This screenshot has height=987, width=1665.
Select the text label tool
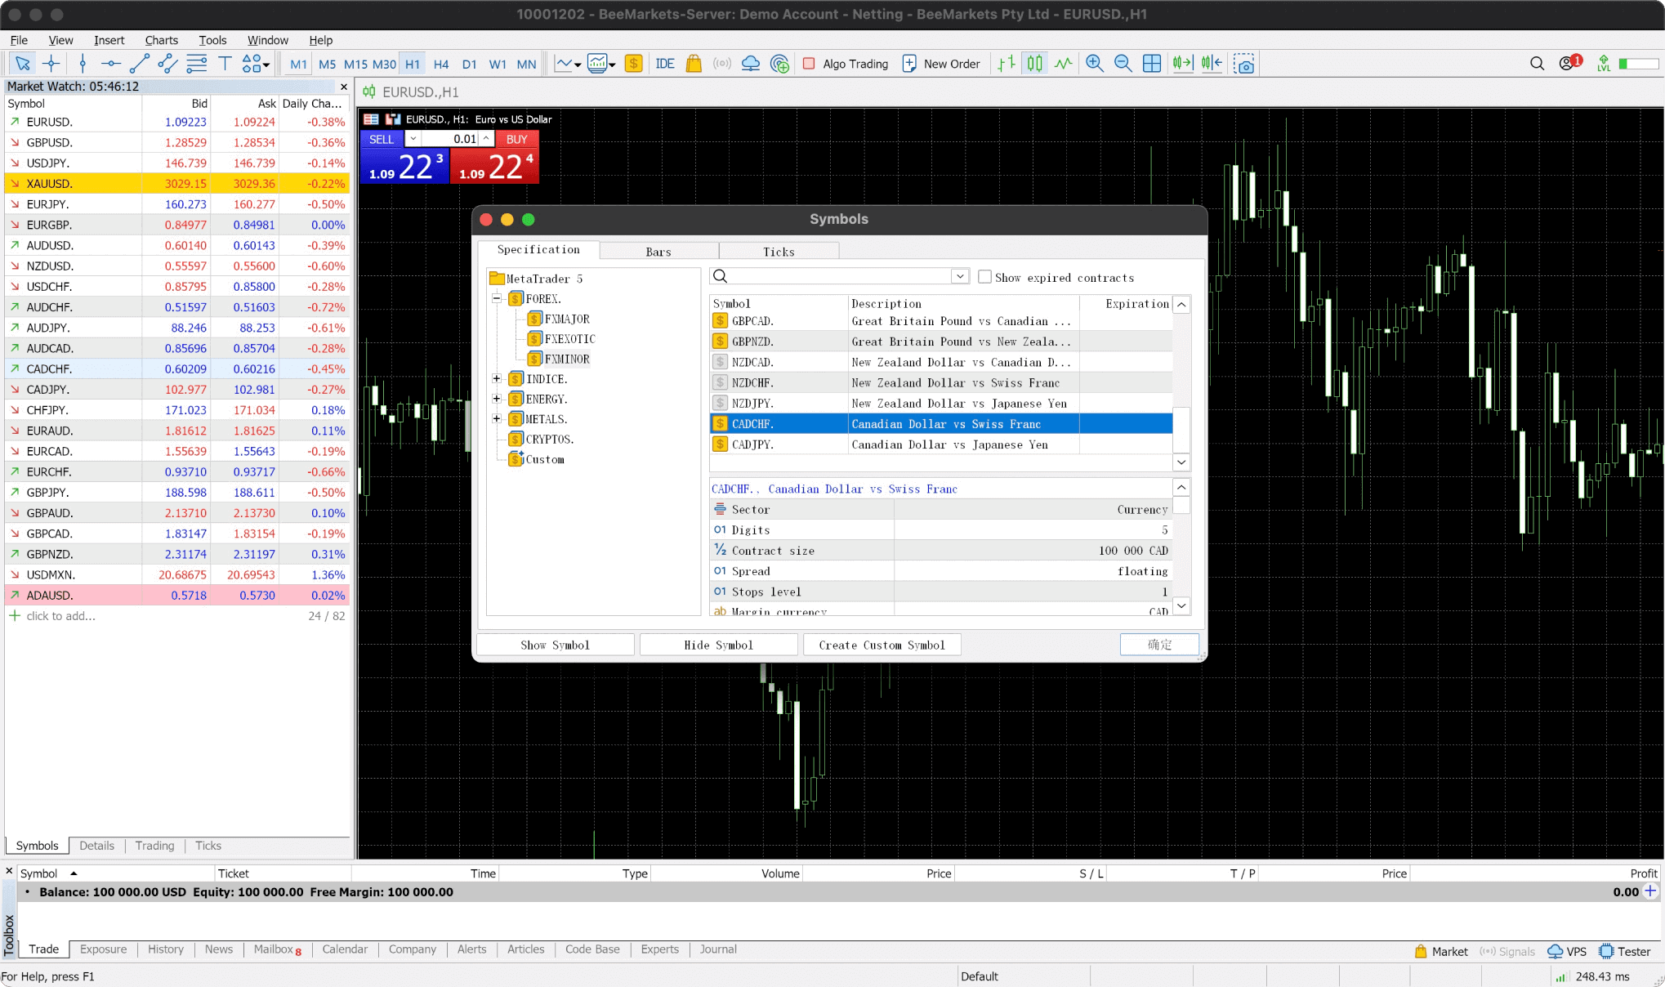225,64
